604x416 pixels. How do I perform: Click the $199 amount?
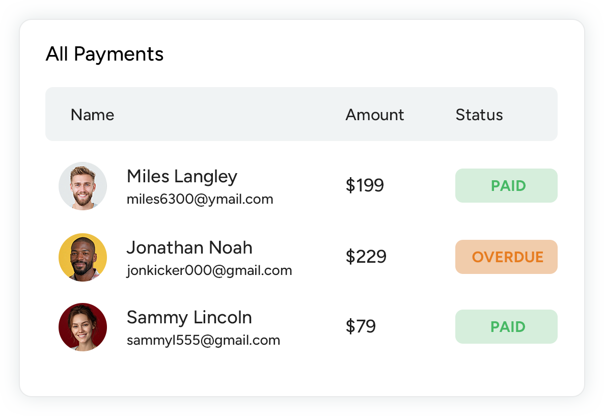tap(365, 185)
